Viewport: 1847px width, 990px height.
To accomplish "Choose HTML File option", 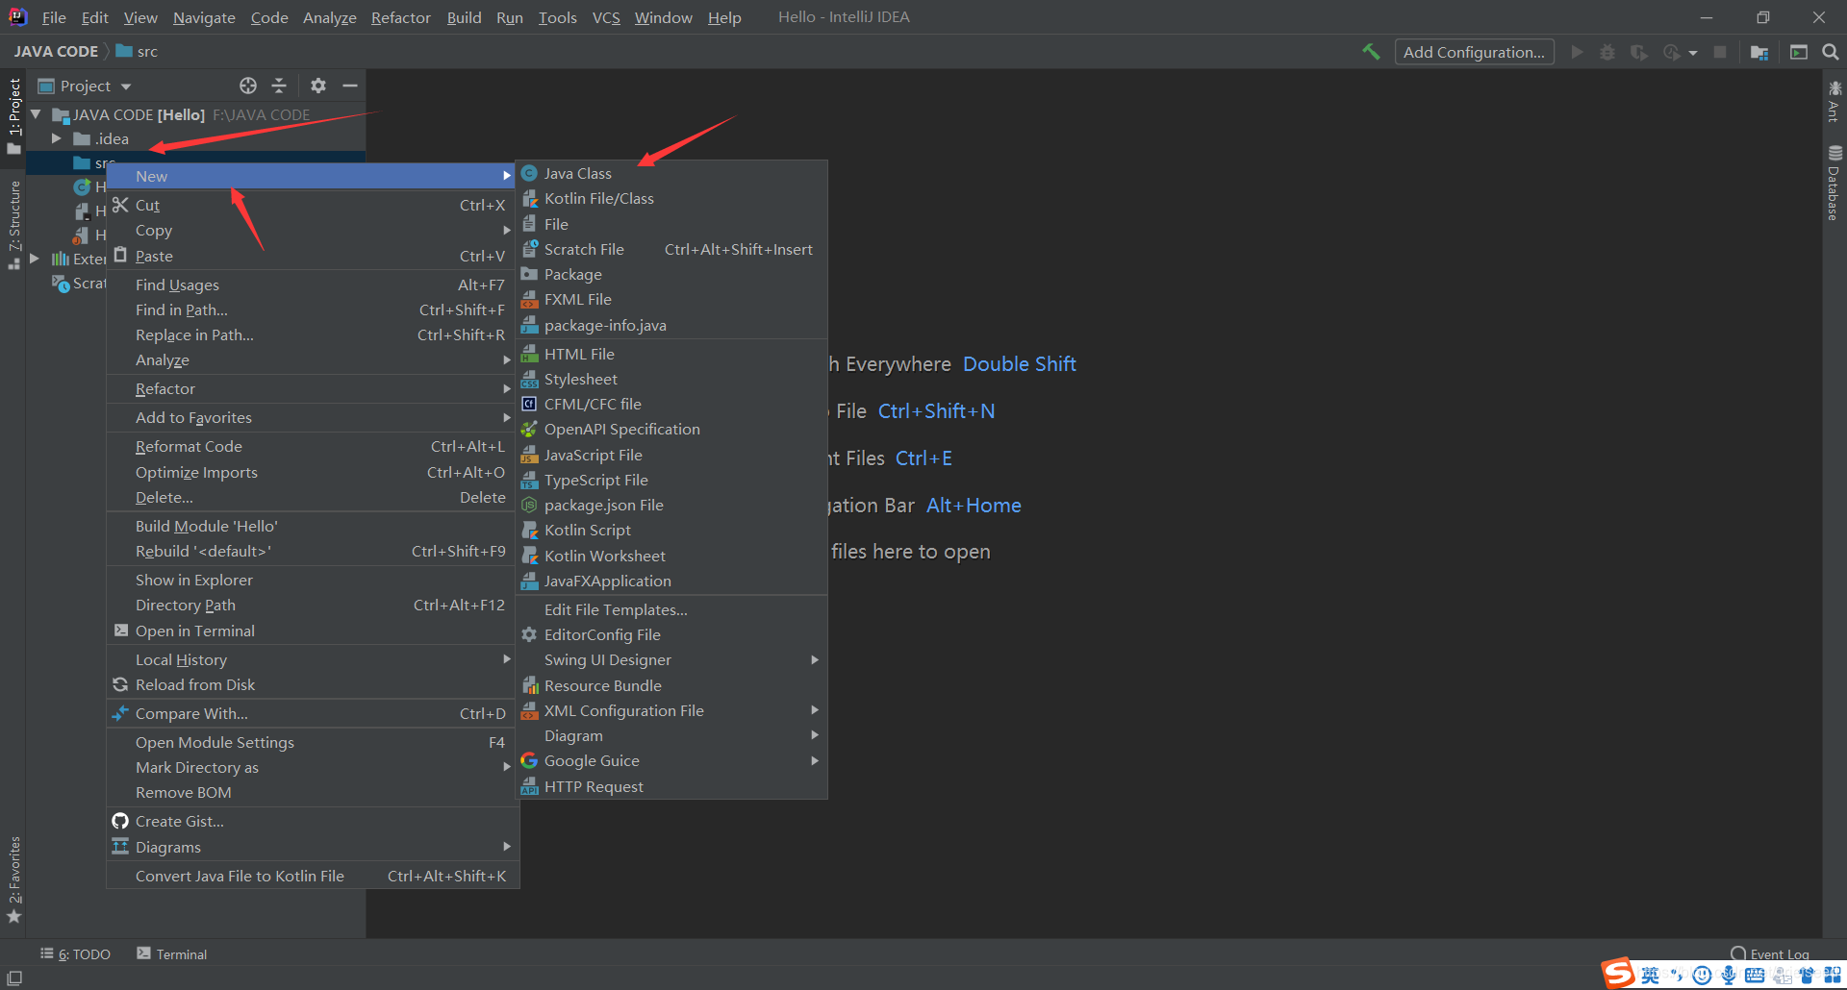I will [671, 354].
